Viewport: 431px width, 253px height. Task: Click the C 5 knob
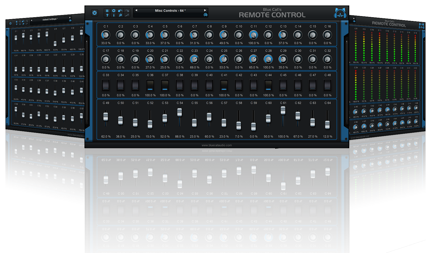coord(165,35)
